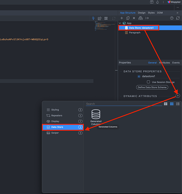Open the Design tab
The image size is (182, 194).
141,13
